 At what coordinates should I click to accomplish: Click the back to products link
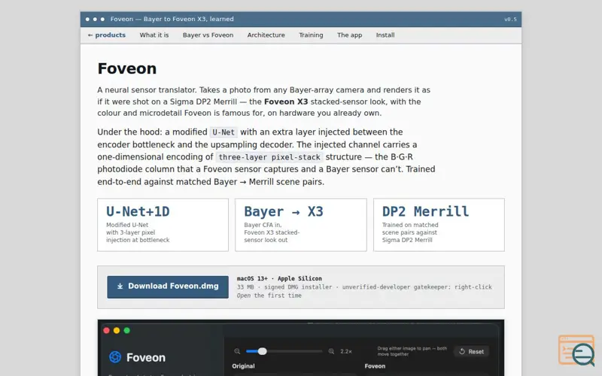pyautogui.click(x=107, y=35)
